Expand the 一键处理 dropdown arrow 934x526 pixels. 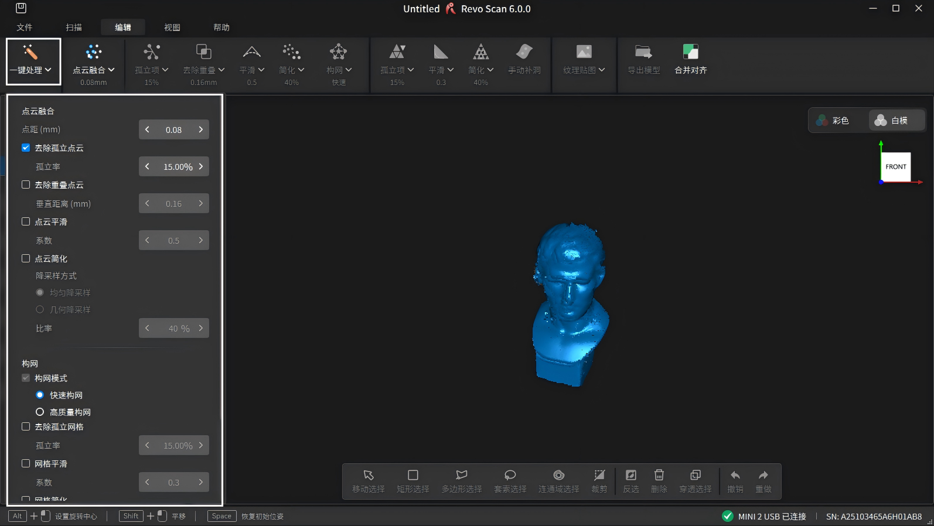point(48,70)
